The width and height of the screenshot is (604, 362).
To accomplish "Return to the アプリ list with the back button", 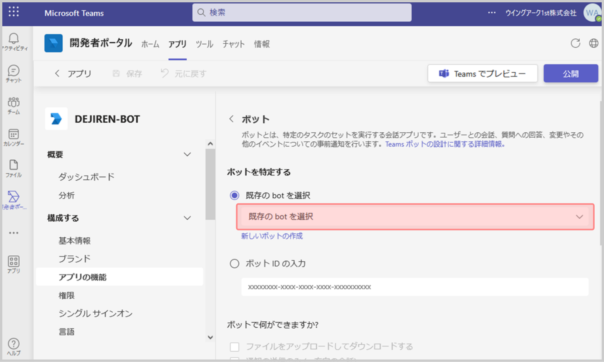I will (x=73, y=73).
